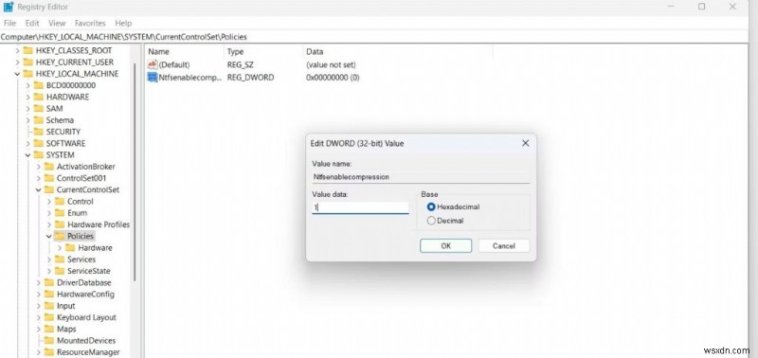758x358 pixels.
Task: Click the REG_SZ type cell
Action: [x=241, y=64]
